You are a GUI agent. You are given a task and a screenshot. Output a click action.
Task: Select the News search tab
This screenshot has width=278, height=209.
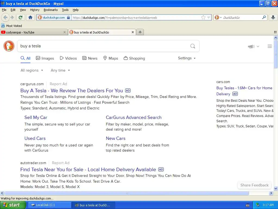click(x=90, y=58)
